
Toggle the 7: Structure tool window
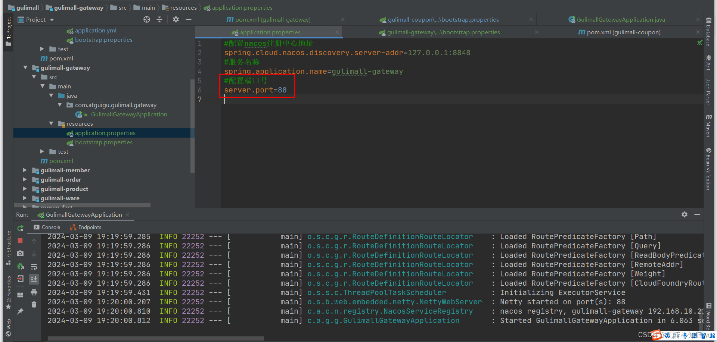tap(8, 248)
